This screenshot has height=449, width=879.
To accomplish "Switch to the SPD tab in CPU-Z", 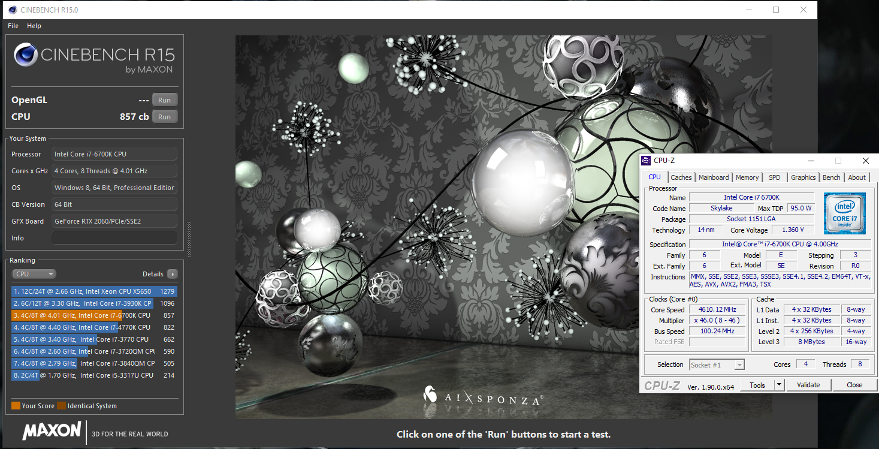I will click(x=775, y=177).
